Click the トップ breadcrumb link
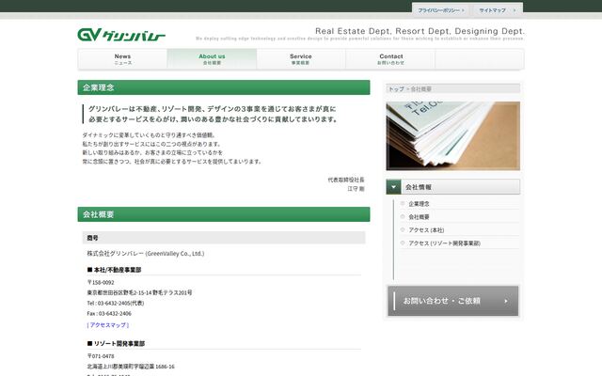The width and height of the screenshot is (602, 376). click(396, 89)
